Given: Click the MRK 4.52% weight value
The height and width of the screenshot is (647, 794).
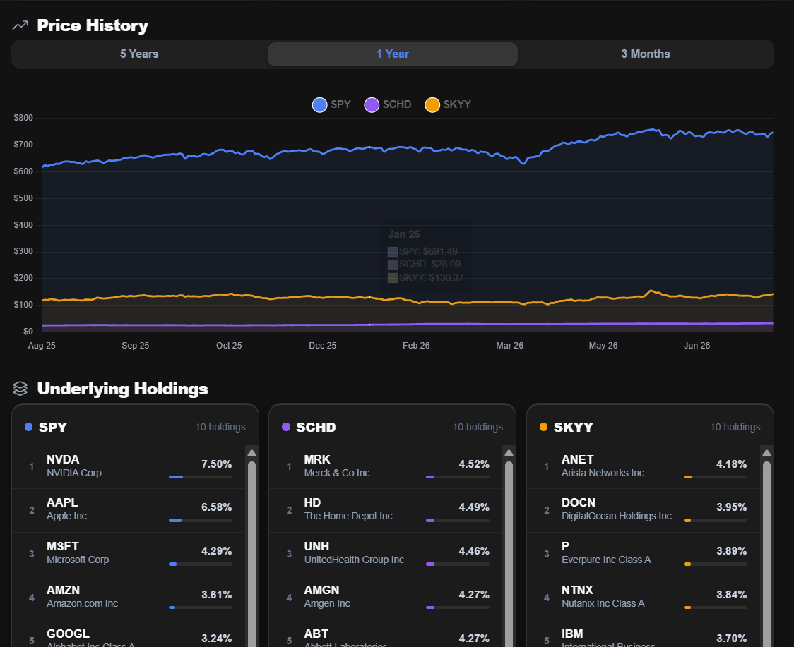Looking at the screenshot, I should coord(474,464).
